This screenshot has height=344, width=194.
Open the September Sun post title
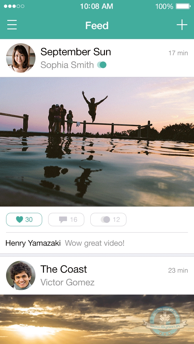coord(76,52)
